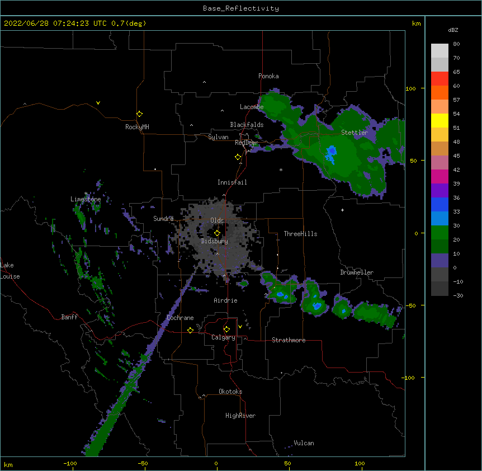Click the yellow diamond marker at Olds radar site
This screenshot has width=482, height=471.
217,233
